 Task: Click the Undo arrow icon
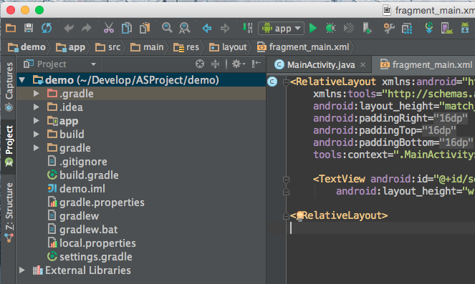coord(69,28)
